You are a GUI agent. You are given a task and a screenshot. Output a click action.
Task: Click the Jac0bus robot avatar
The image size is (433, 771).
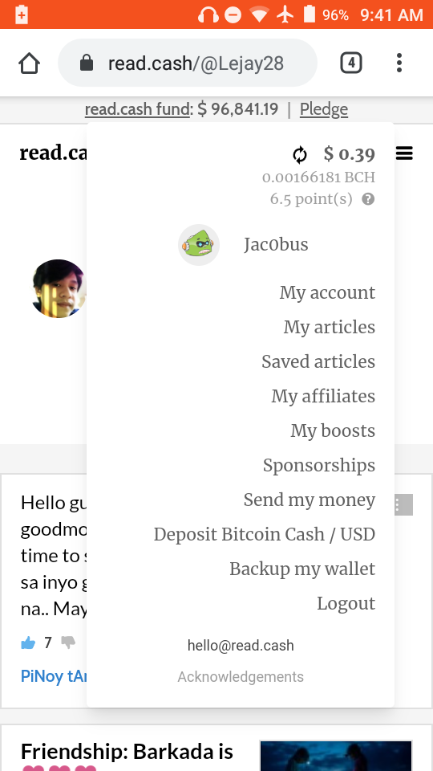click(199, 245)
